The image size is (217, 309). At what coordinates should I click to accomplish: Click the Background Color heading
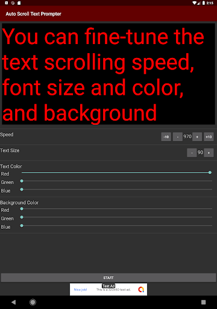pyautogui.click(x=19, y=203)
